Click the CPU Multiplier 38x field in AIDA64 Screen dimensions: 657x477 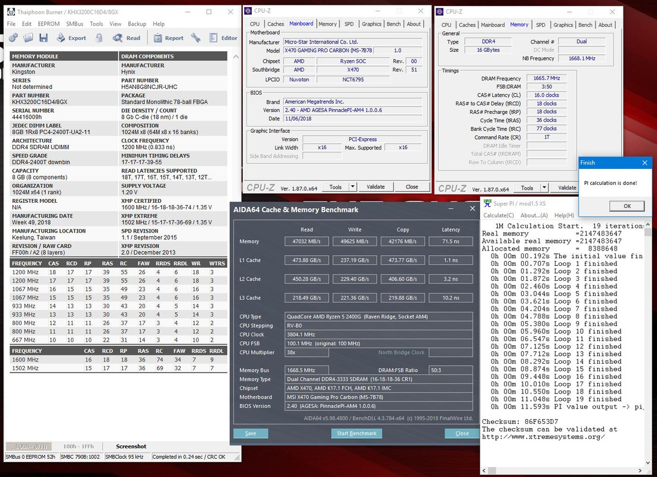point(307,352)
